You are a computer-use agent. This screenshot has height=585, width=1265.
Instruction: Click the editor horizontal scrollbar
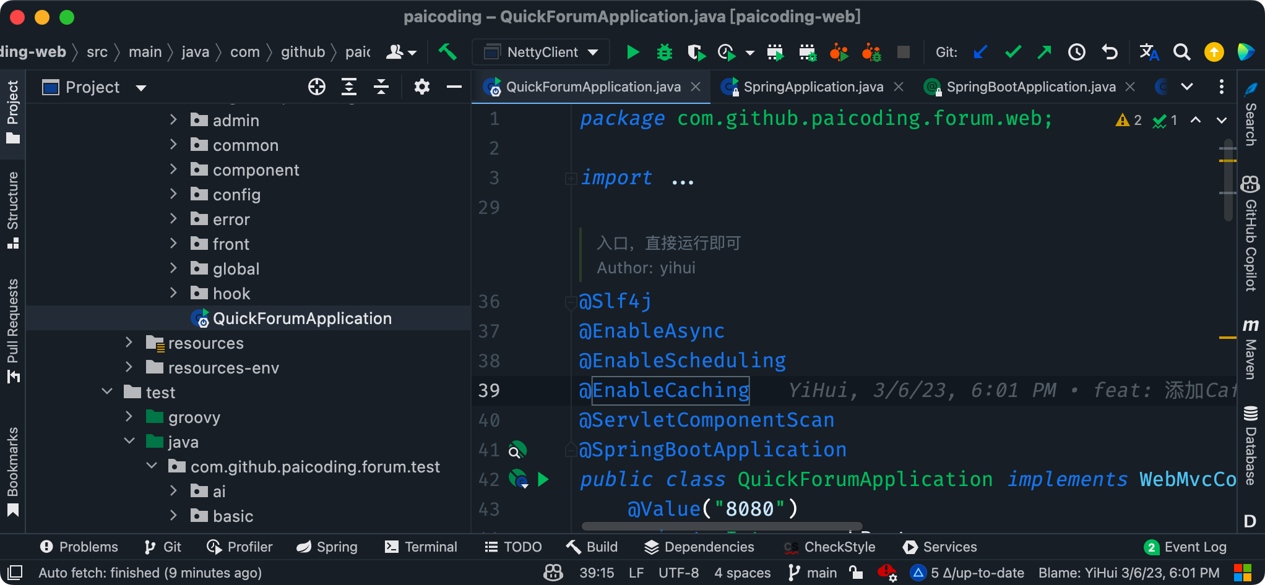tap(722, 526)
